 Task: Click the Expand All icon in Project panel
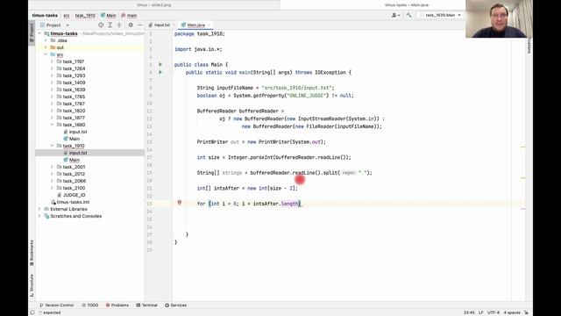[x=110, y=25]
